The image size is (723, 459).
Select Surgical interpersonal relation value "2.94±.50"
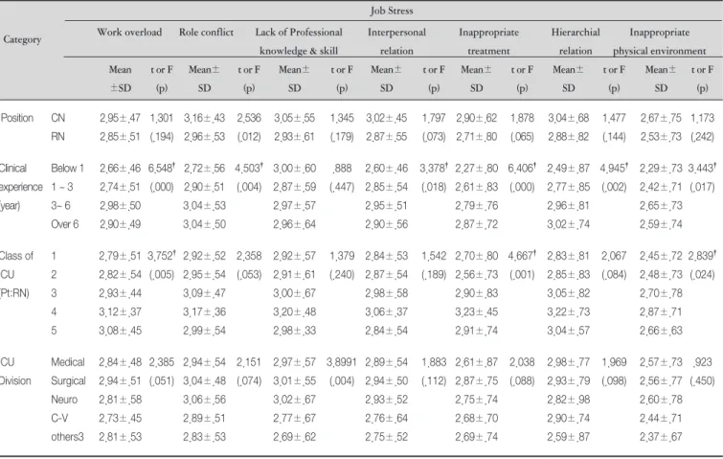pos(387,381)
